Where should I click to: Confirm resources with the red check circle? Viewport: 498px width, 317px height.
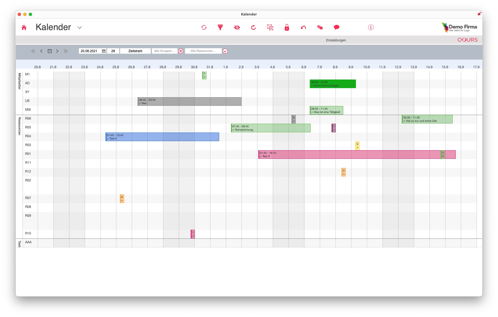225,51
